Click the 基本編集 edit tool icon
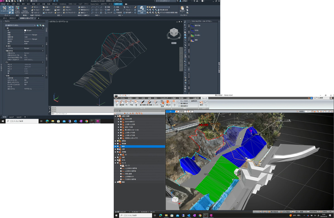The width and height of the screenshot is (334, 218). 142,103
